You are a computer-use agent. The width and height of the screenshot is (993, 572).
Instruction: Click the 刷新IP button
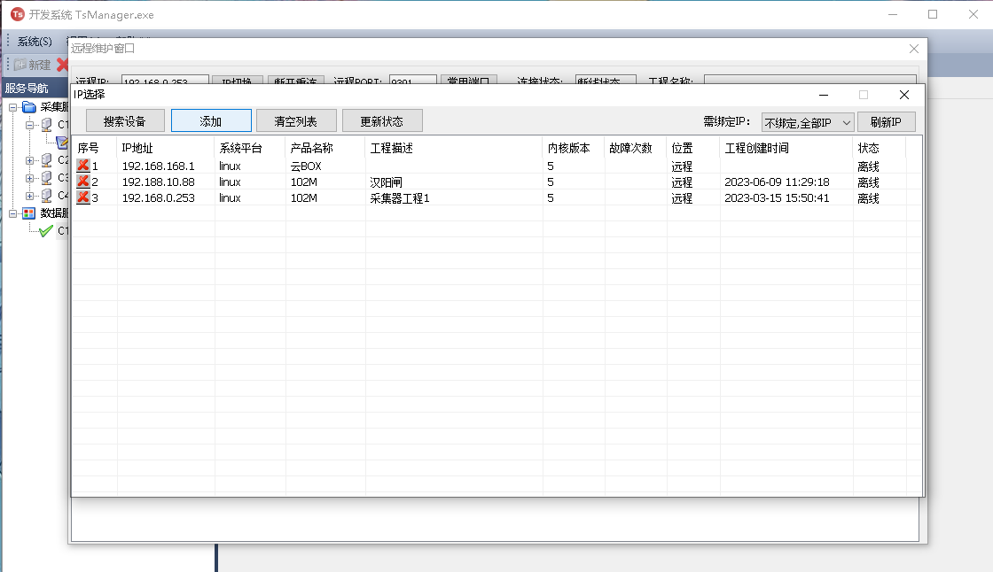point(886,122)
